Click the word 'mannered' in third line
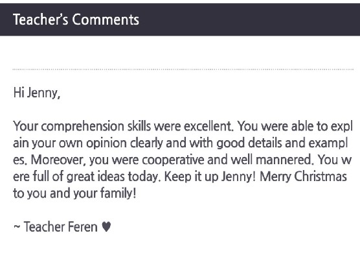The height and width of the screenshot is (270, 360). coord(284,160)
